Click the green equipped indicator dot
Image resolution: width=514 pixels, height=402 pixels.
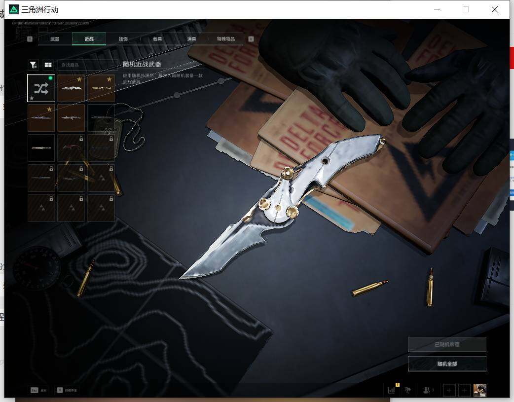[x=50, y=78]
